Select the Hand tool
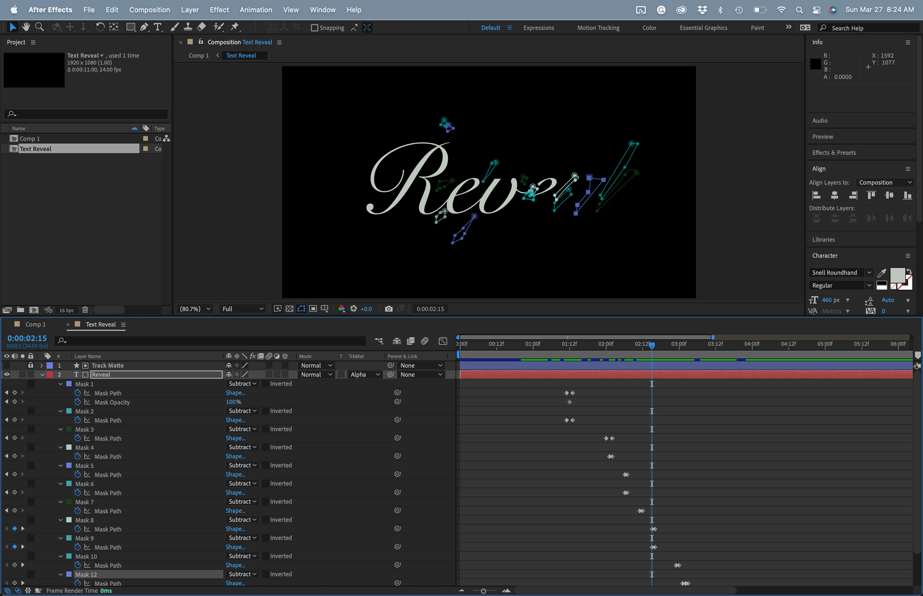This screenshot has height=596, width=923. point(26,27)
